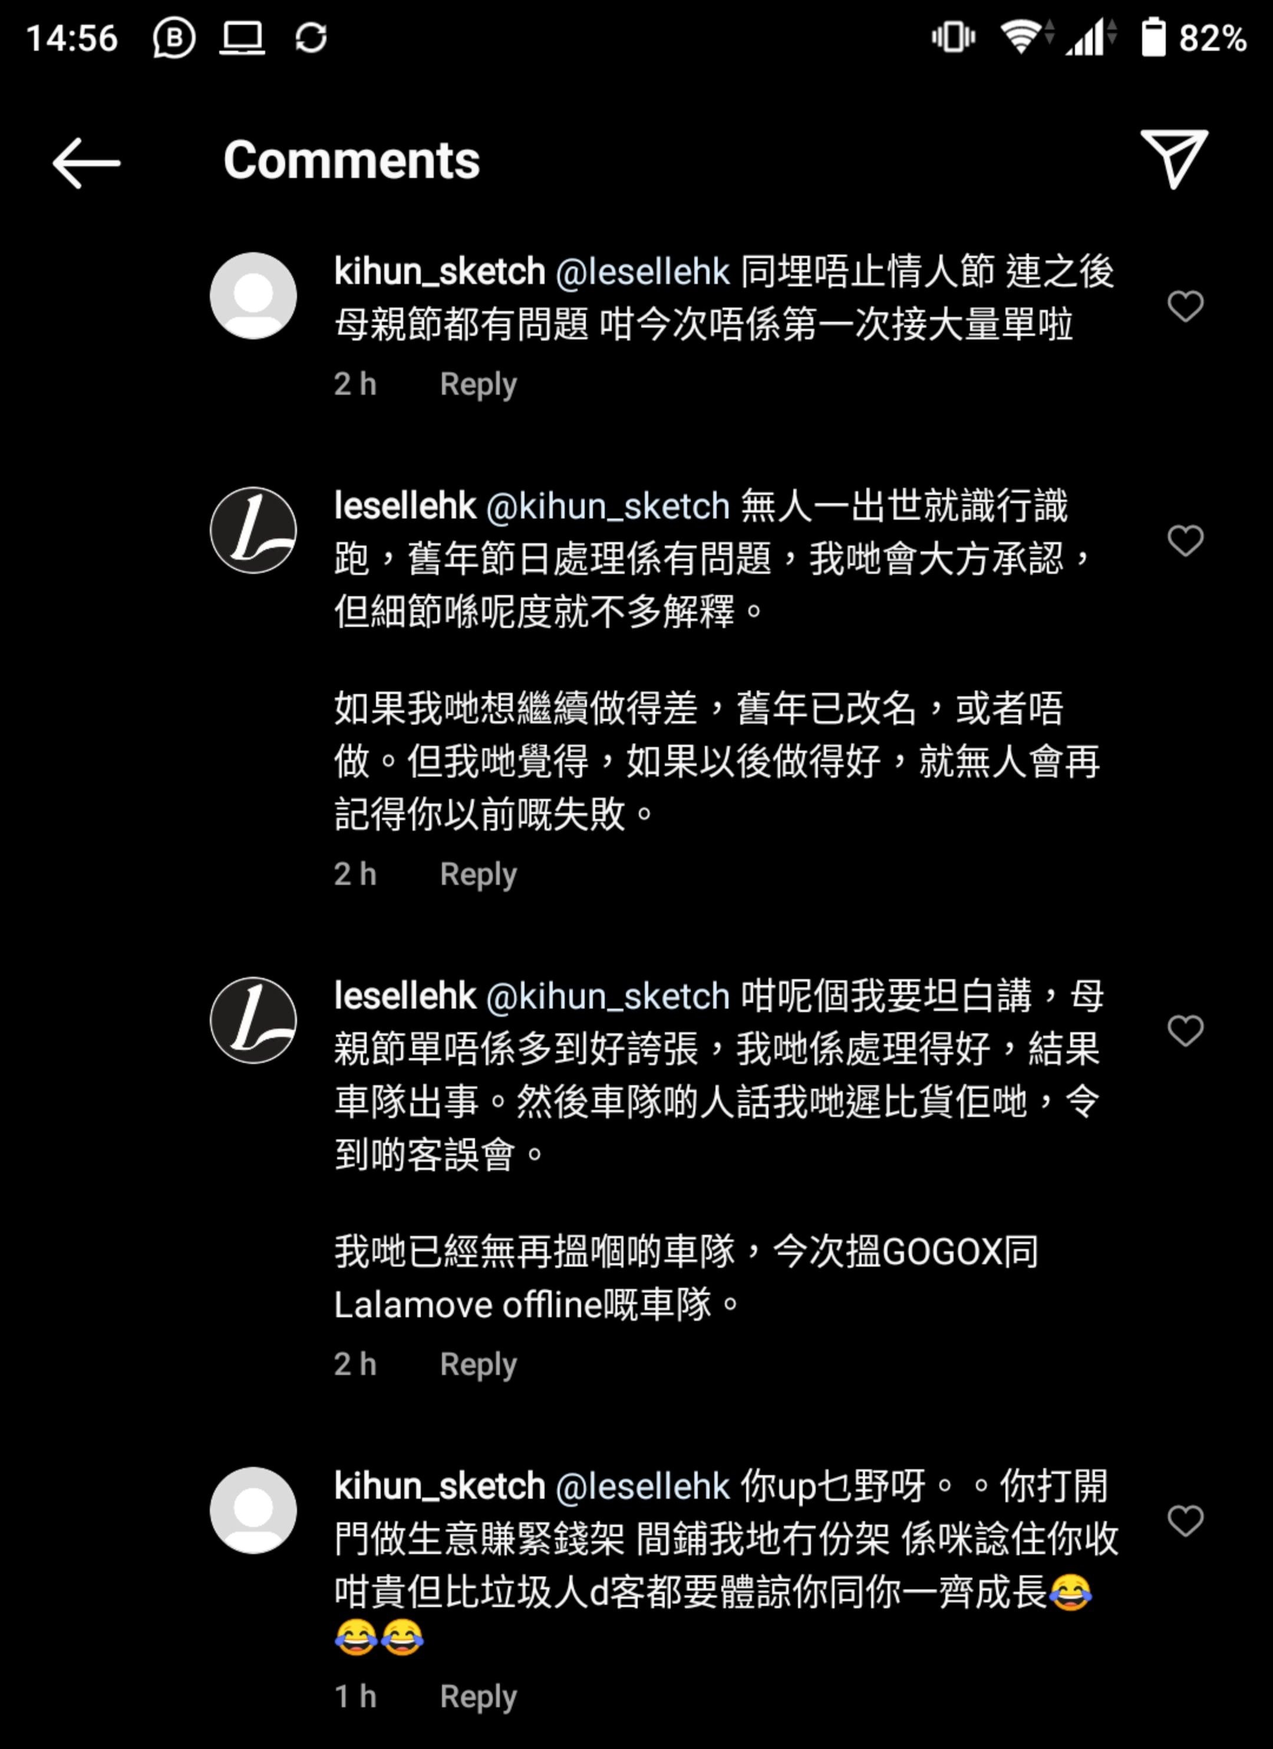This screenshot has height=1749, width=1273.
Task: Tap the back arrow icon
Action: pos(87,163)
